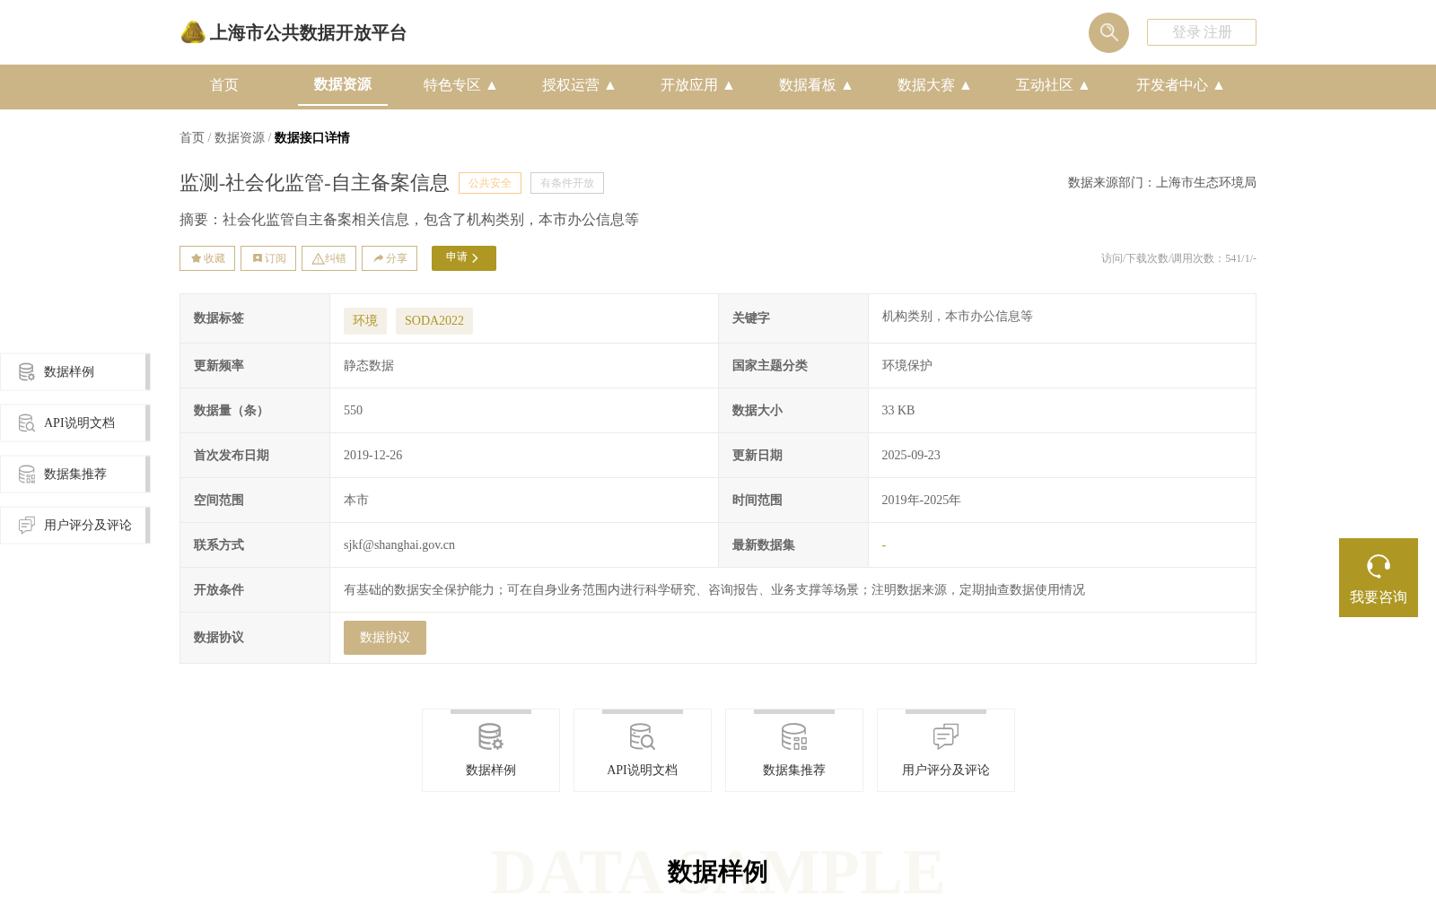Image resolution: width=1436 pixels, height=897 pixels.
Task: Click the 数据来源部门 上海市生态环境局 text
Action: (1162, 182)
